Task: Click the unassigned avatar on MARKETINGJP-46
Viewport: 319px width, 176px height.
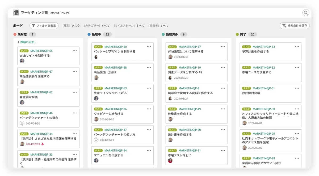Action: (x=22, y=123)
